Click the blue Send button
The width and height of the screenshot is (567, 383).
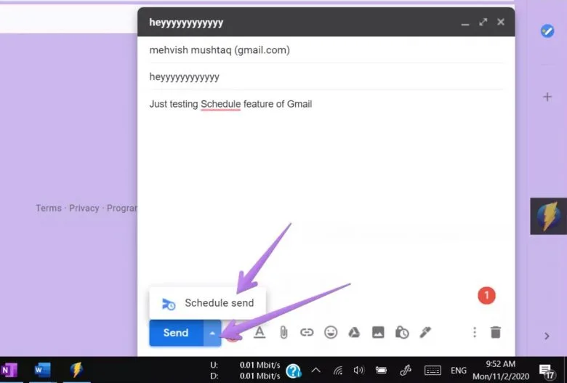click(175, 333)
